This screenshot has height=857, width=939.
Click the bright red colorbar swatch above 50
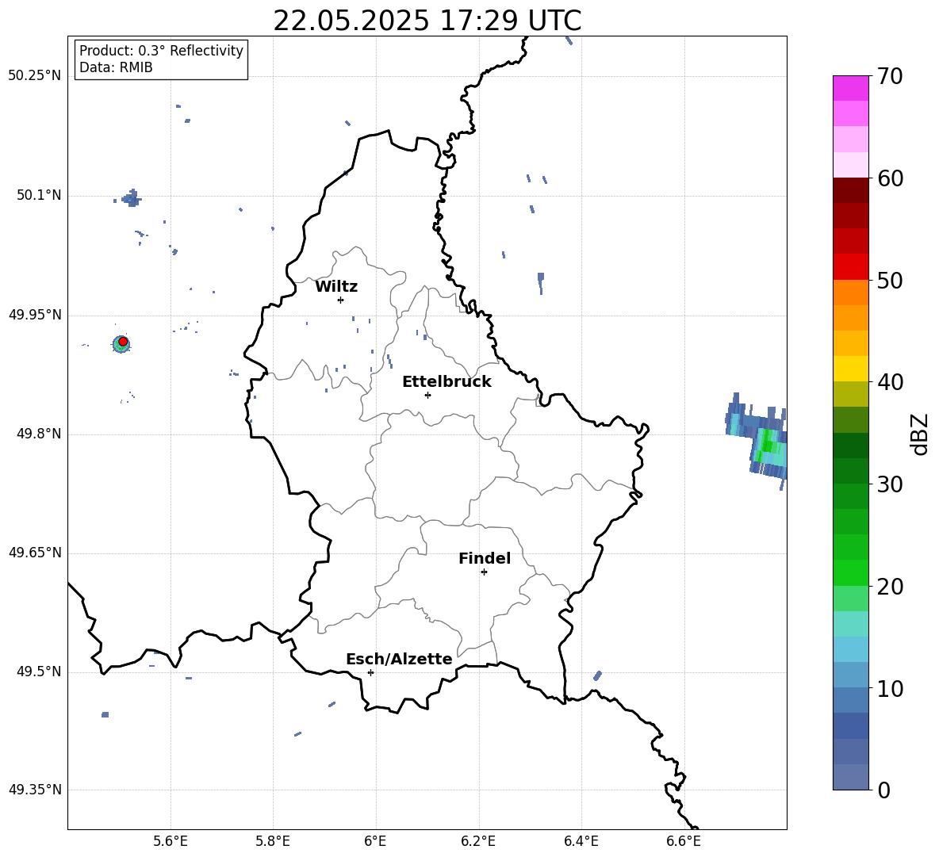(x=850, y=267)
